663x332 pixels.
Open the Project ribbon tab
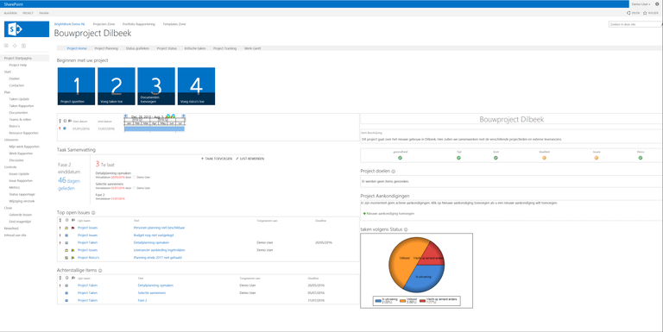28,13
